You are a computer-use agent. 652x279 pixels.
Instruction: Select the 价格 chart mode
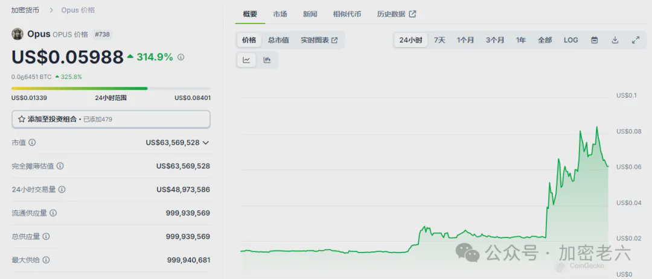click(x=249, y=40)
